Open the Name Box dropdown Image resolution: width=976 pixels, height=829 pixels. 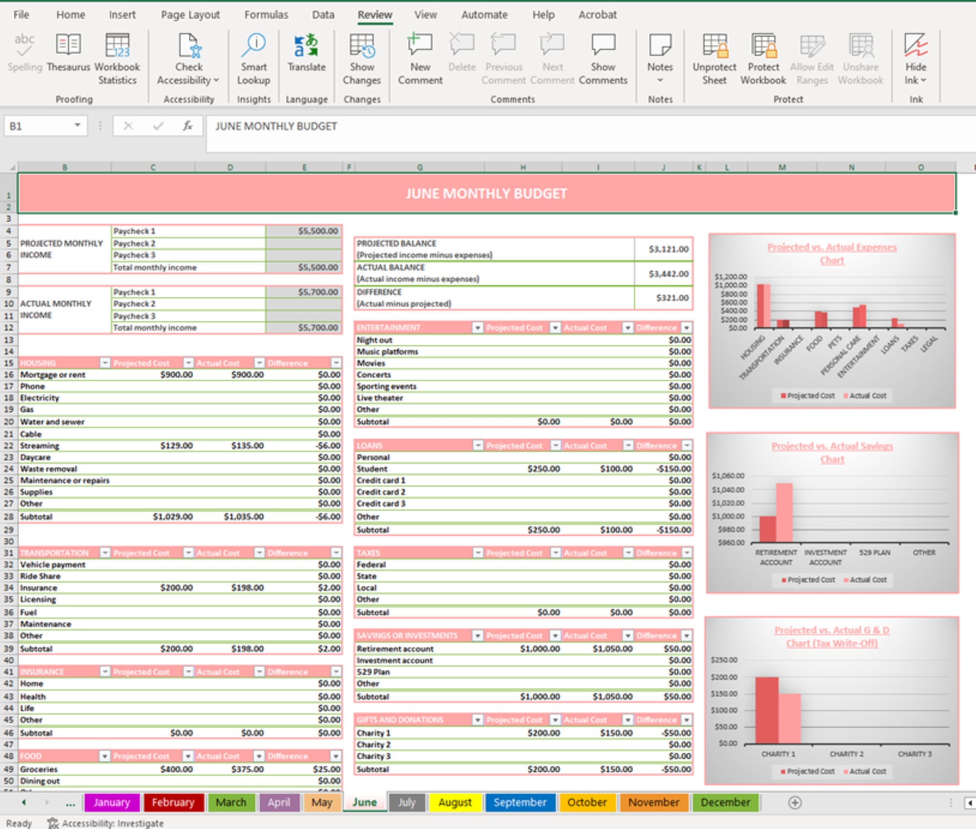(78, 125)
